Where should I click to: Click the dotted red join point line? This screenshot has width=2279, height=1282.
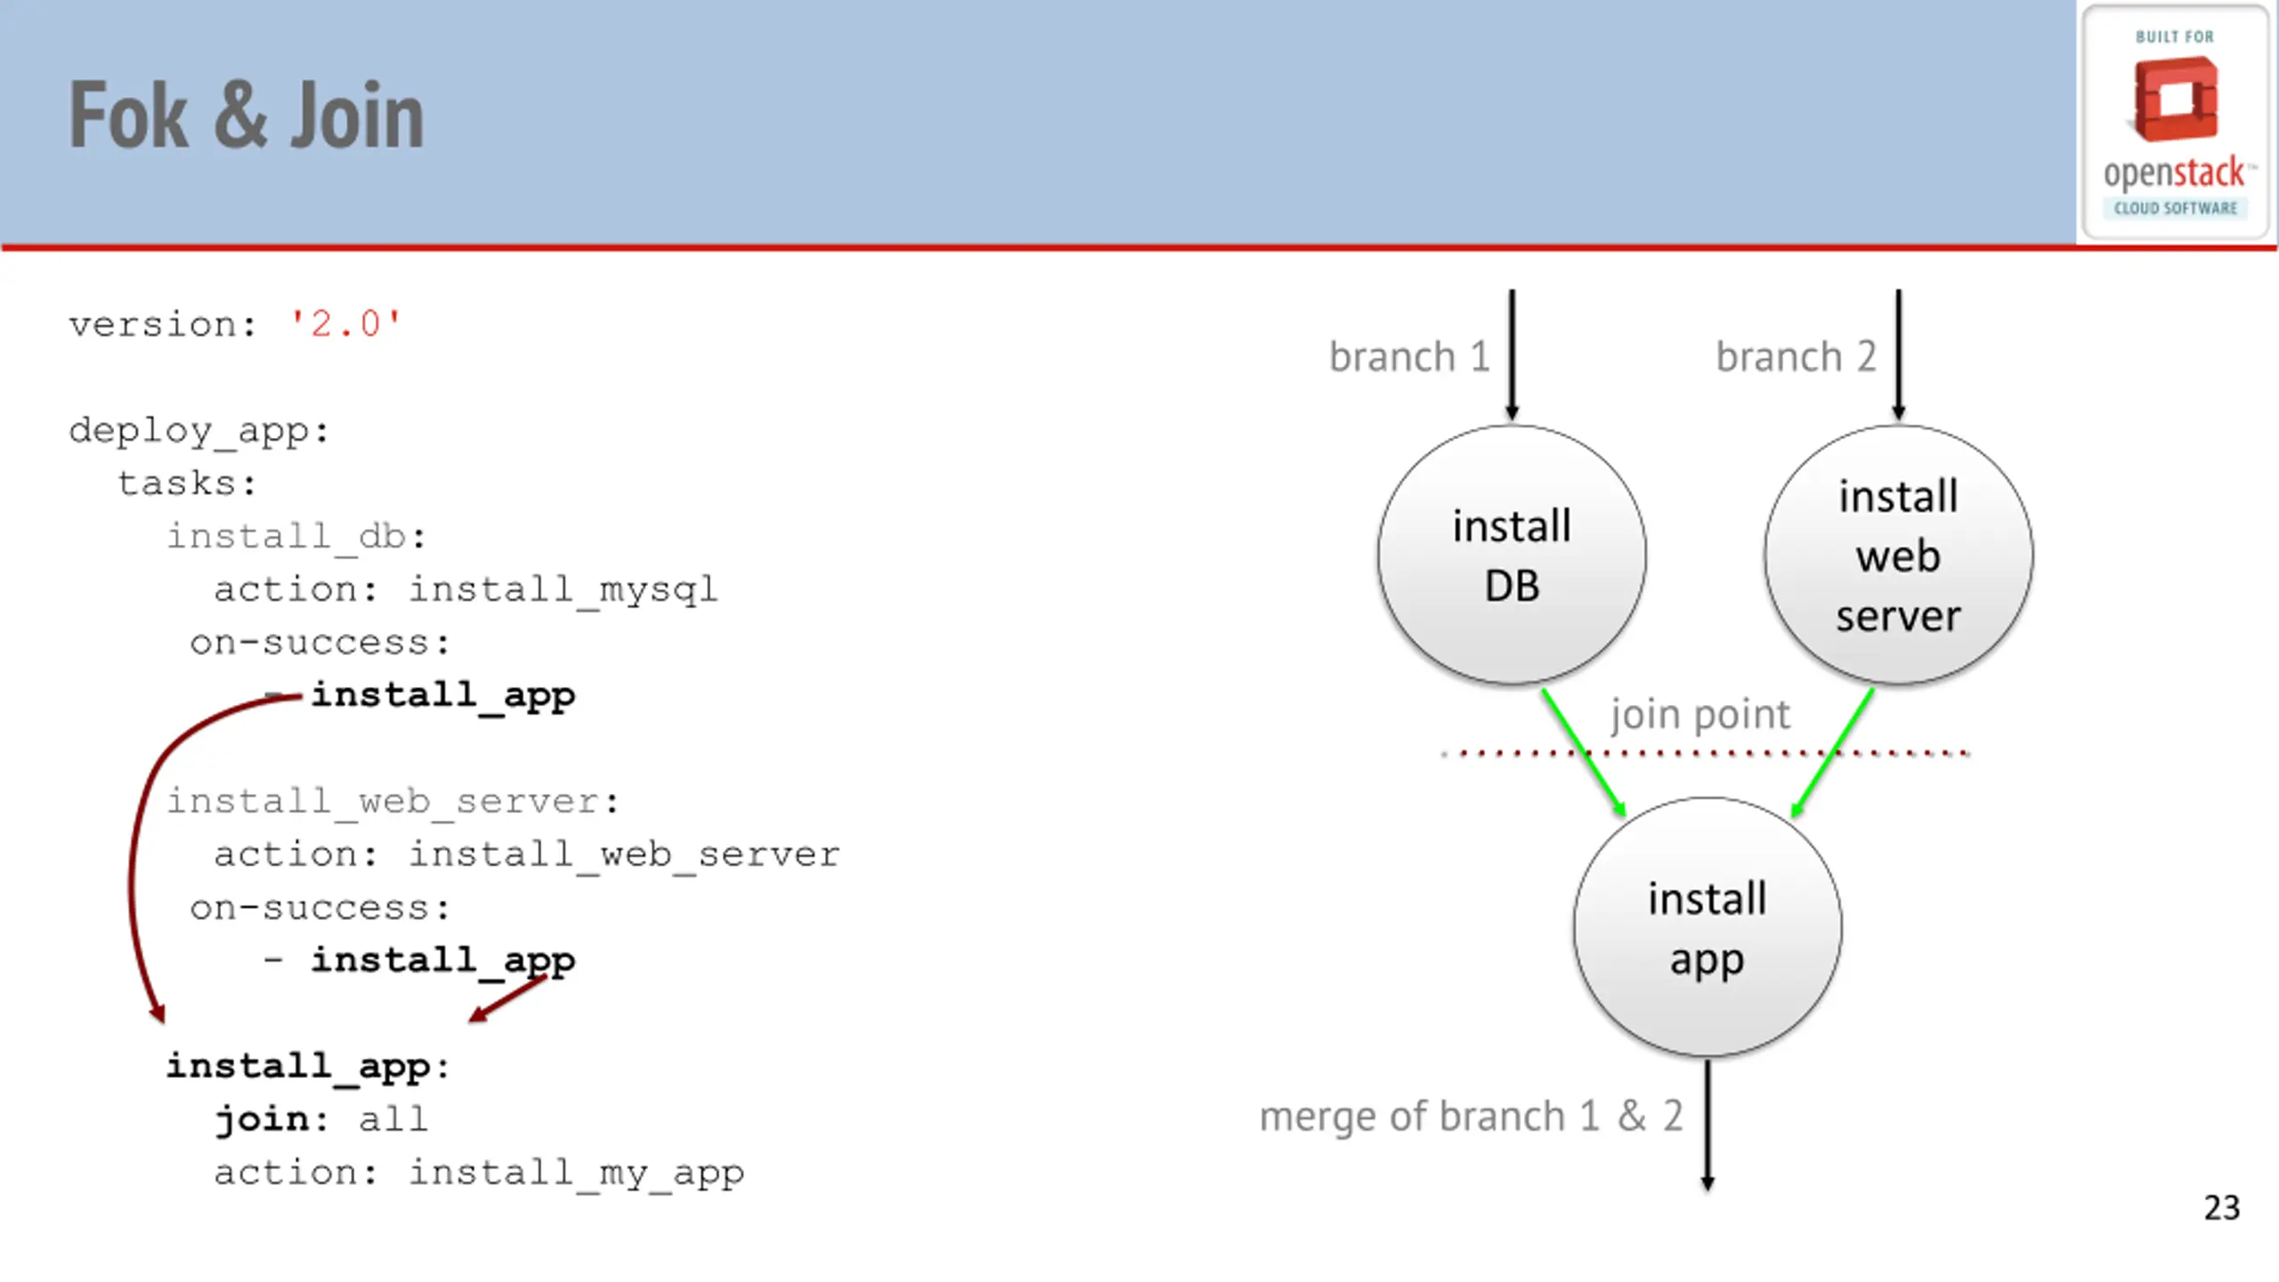(1706, 754)
